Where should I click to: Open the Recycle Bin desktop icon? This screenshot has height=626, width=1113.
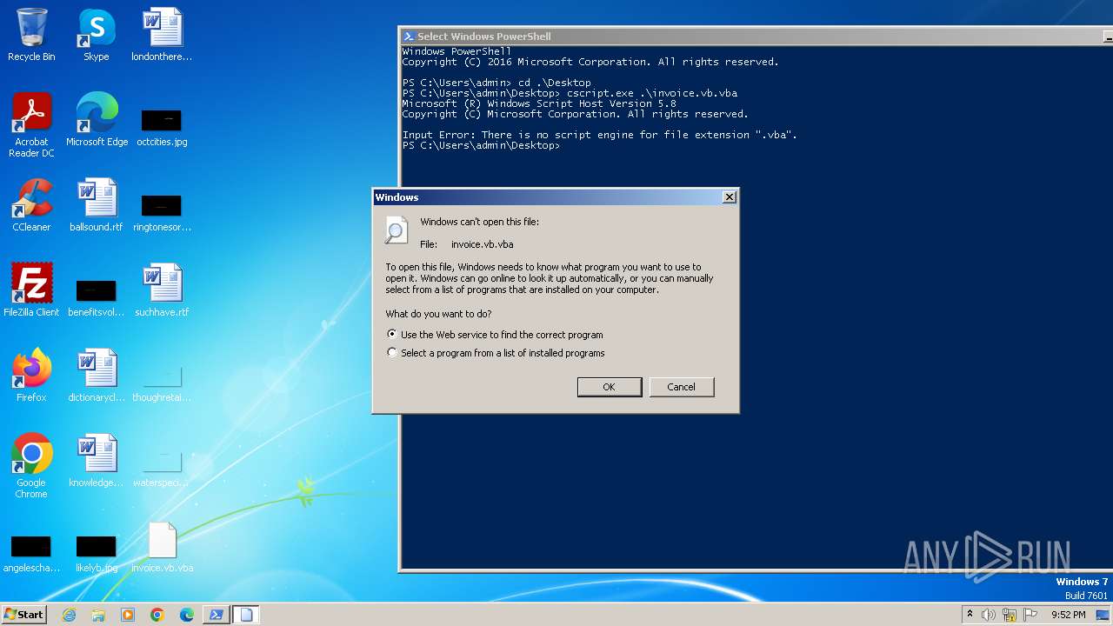(31, 35)
